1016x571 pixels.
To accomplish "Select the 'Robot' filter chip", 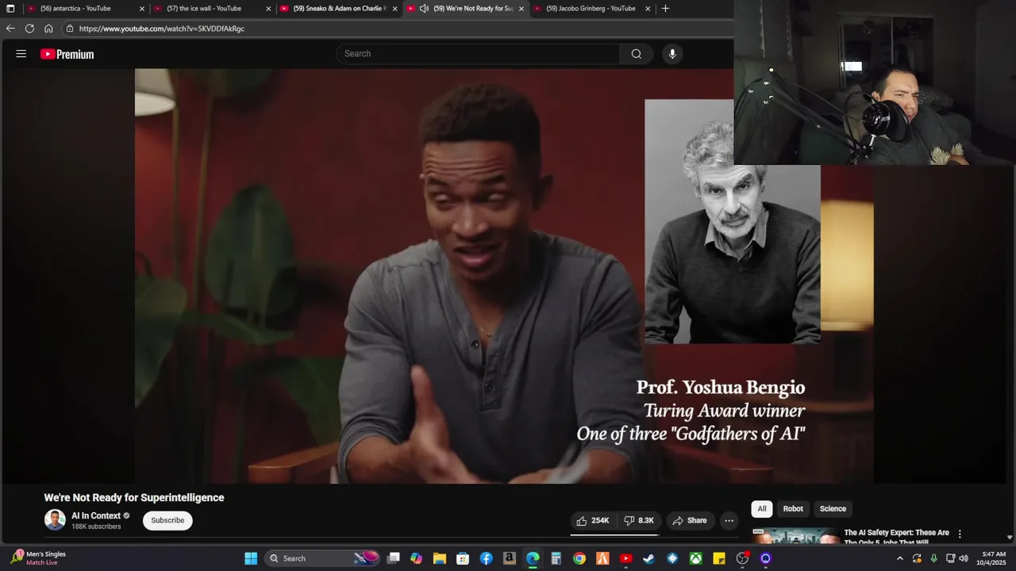I will point(793,509).
